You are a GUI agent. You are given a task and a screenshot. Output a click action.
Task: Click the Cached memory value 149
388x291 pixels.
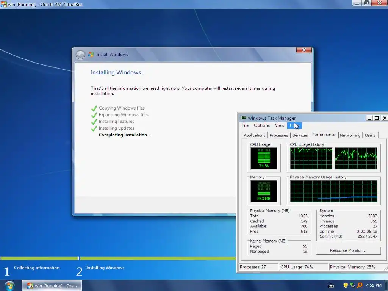(304, 221)
